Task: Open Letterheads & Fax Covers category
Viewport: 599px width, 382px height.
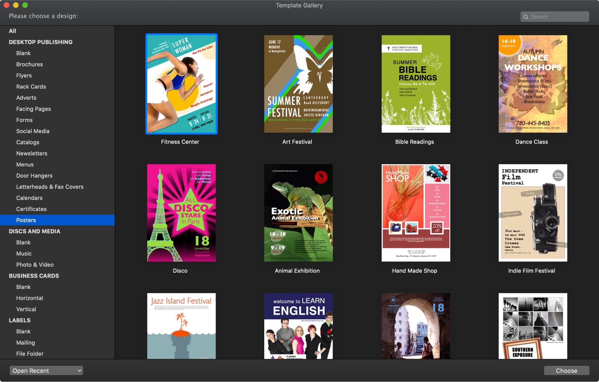Action: [x=50, y=187]
